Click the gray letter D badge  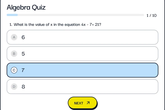[14, 86]
